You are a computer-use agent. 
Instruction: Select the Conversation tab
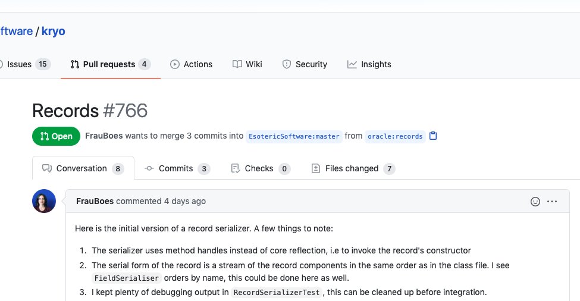[x=83, y=168]
